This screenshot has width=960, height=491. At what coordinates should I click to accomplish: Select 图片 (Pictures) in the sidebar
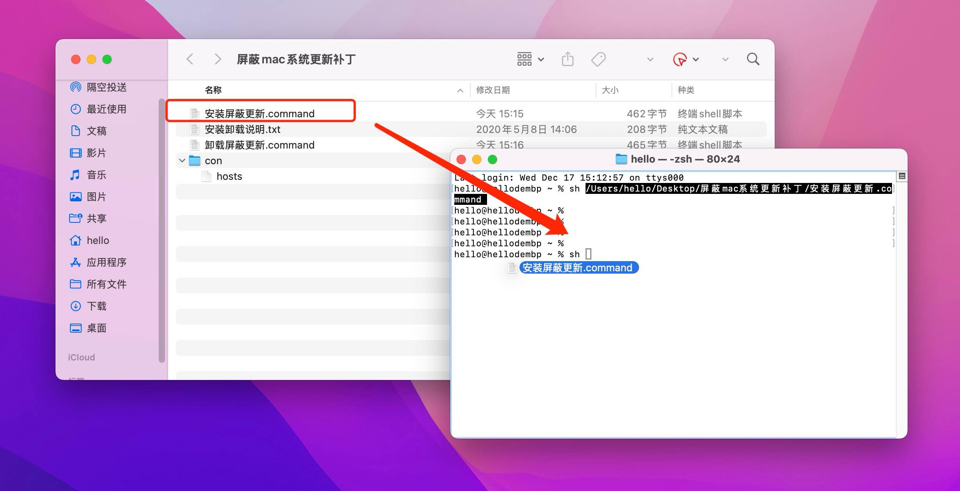click(96, 197)
